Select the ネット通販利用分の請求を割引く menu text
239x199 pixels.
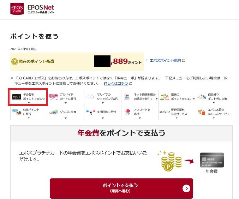point(145,97)
